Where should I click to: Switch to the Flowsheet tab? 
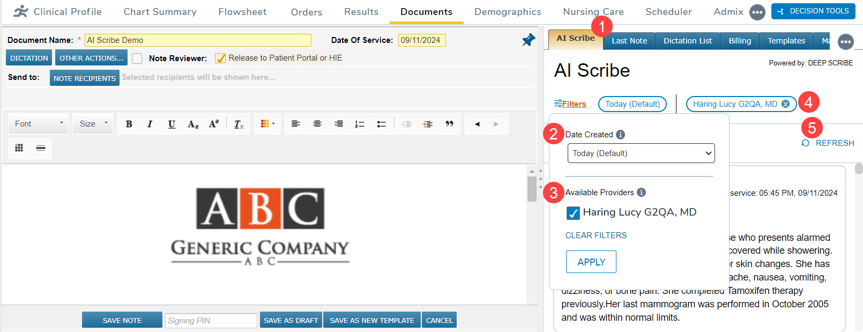click(x=242, y=12)
